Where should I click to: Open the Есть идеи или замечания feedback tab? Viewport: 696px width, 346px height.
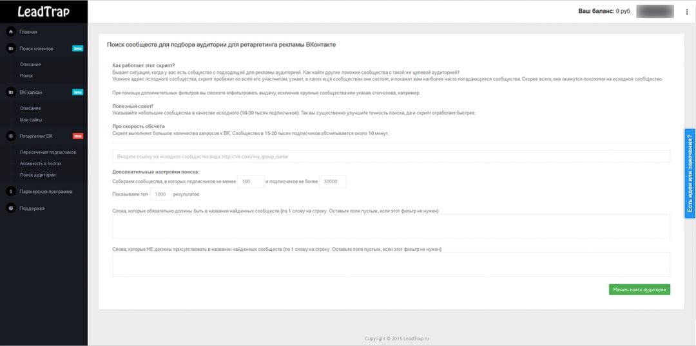690,173
